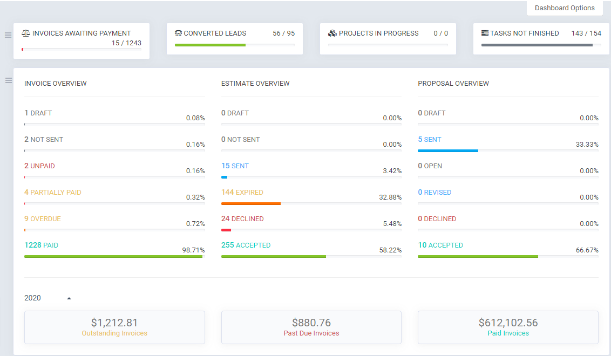
Task: Click the caret arrow next to 2020
Action: pyautogui.click(x=69, y=298)
